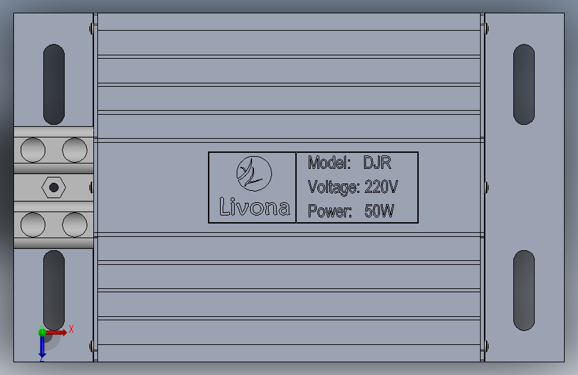Click the upper-right mounting slot
The height and width of the screenshot is (375, 578).
click(524, 84)
